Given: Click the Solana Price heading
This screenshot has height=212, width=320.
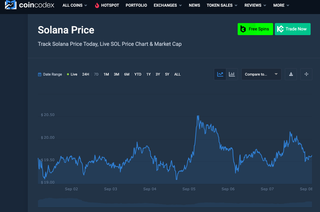Looking at the screenshot, I should [x=66, y=30].
